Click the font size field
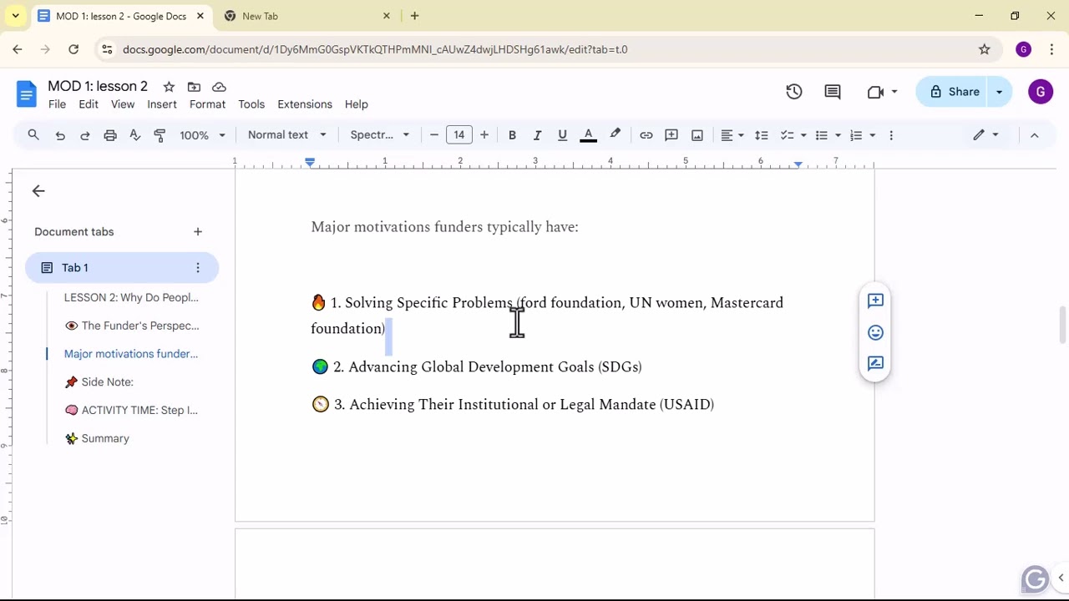1069x601 pixels. click(x=459, y=135)
